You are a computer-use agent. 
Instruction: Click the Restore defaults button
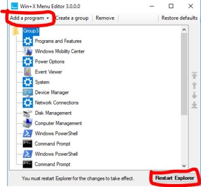click(179, 18)
